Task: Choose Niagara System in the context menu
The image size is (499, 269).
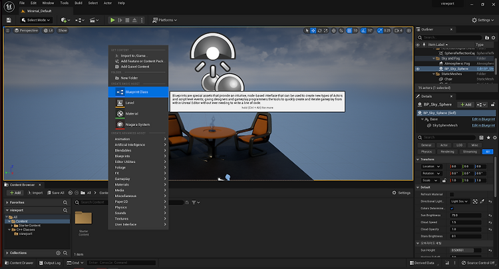Action: (138, 125)
